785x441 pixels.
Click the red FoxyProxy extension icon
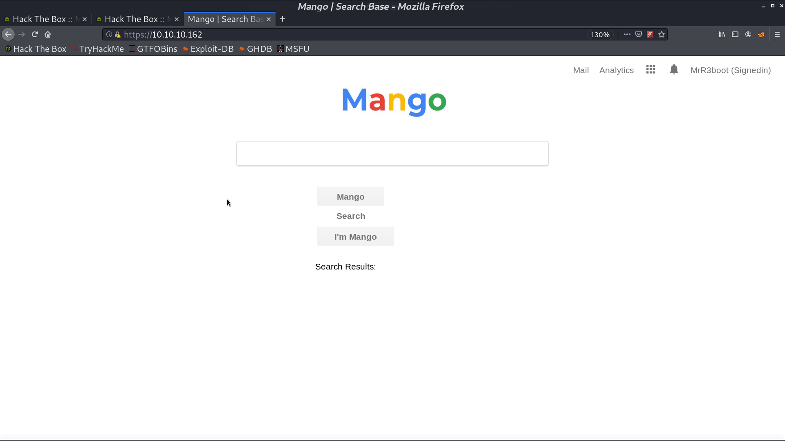[x=650, y=35]
